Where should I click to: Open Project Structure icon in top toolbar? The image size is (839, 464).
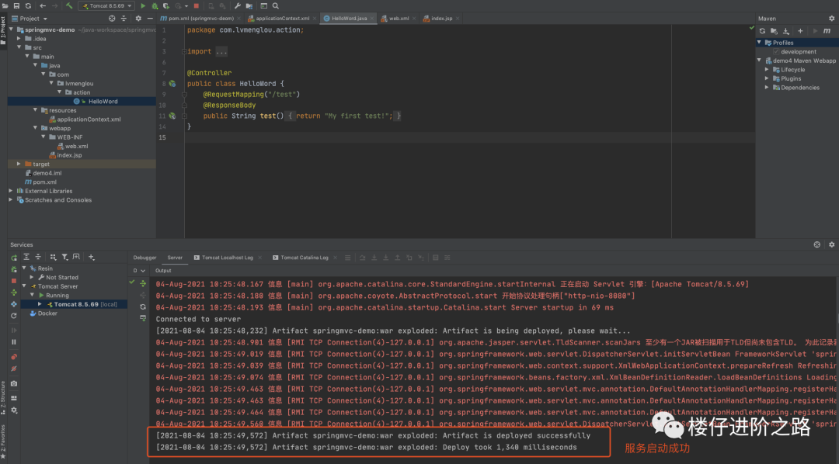point(249,6)
